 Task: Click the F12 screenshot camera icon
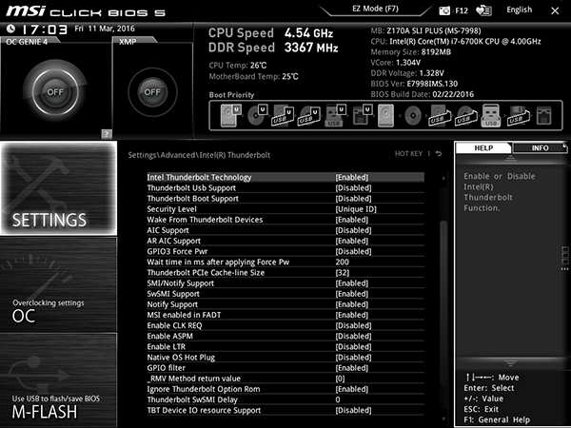444,10
